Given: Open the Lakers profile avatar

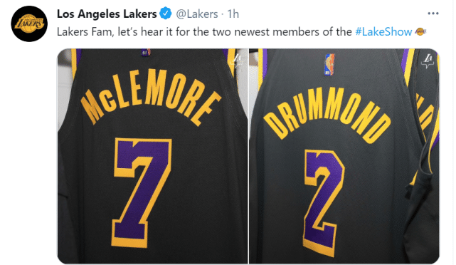Looking at the screenshot, I should click(x=29, y=24).
